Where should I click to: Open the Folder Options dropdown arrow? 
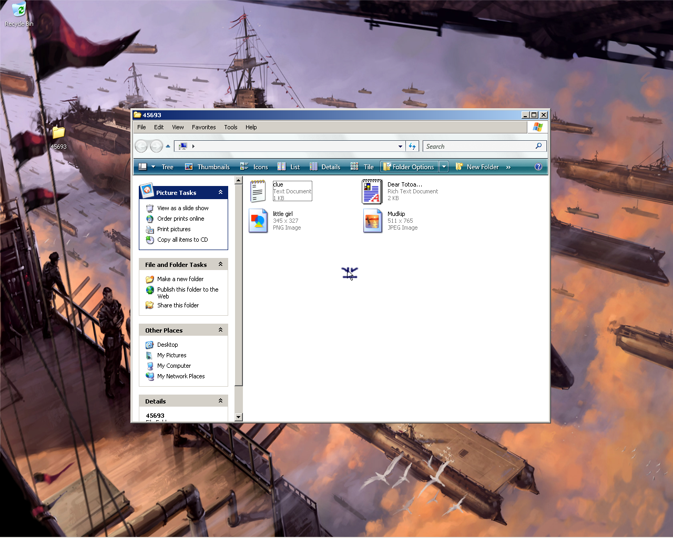(444, 167)
